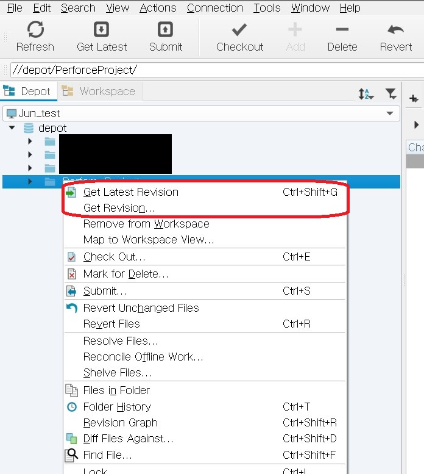Screen dimensions: 424x474
Task: Click the Refresh toolbar icon
Action: coord(35,30)
